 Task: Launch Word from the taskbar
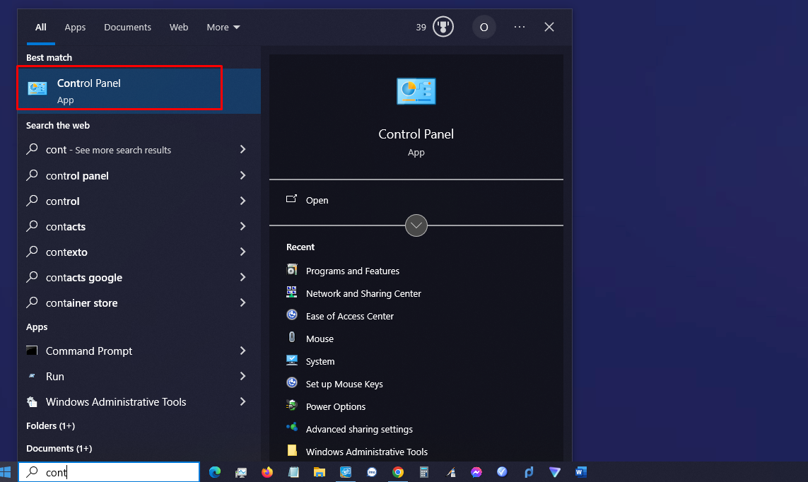tap(580, 471)
